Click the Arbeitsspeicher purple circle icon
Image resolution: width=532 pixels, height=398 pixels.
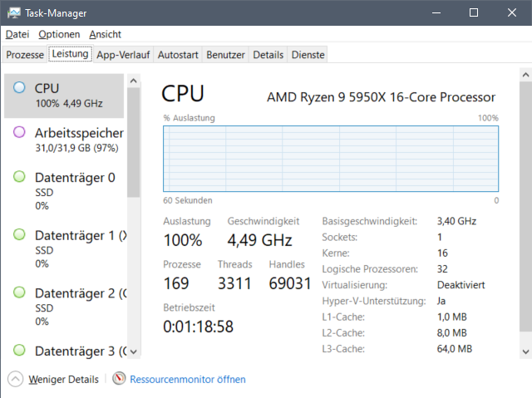(19, 132)
